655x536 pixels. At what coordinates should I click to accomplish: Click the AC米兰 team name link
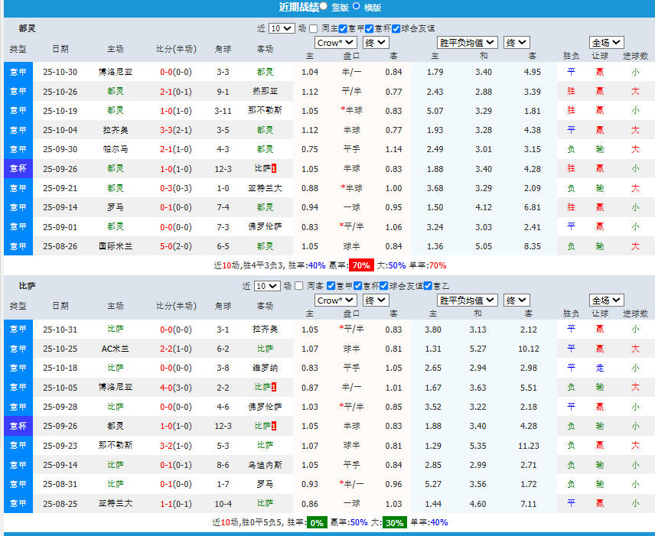click(115, 349)
